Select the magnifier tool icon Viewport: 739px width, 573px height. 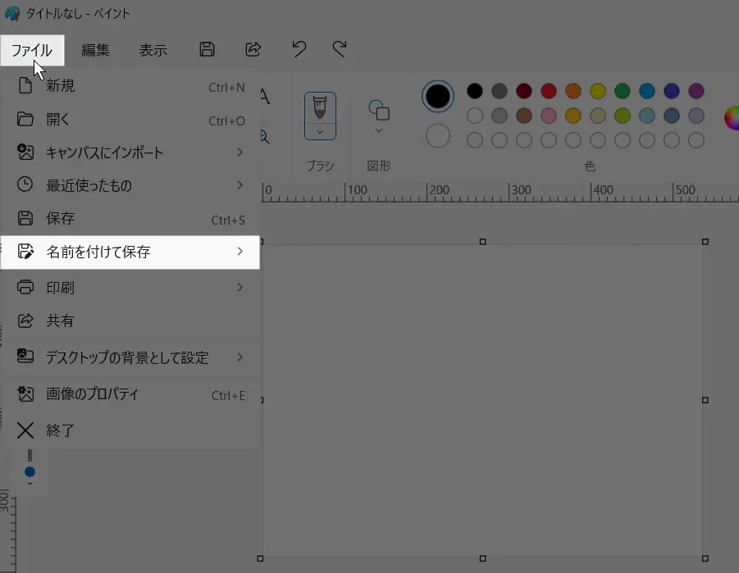pos(265,137)
